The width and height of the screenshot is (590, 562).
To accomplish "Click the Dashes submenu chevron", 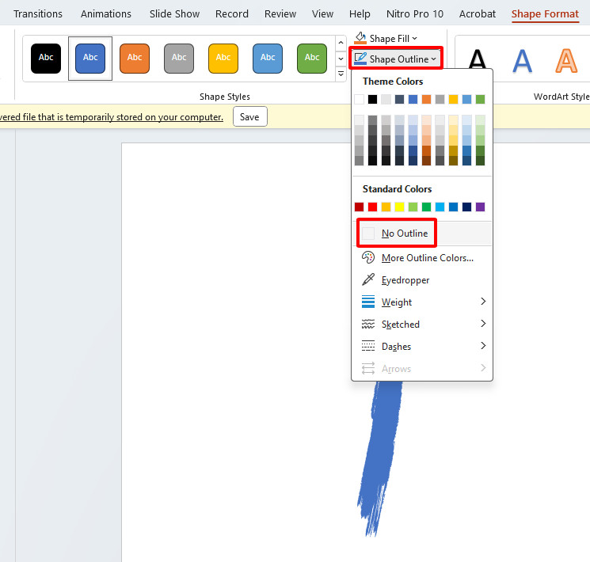I will click(x=483, y=346).
